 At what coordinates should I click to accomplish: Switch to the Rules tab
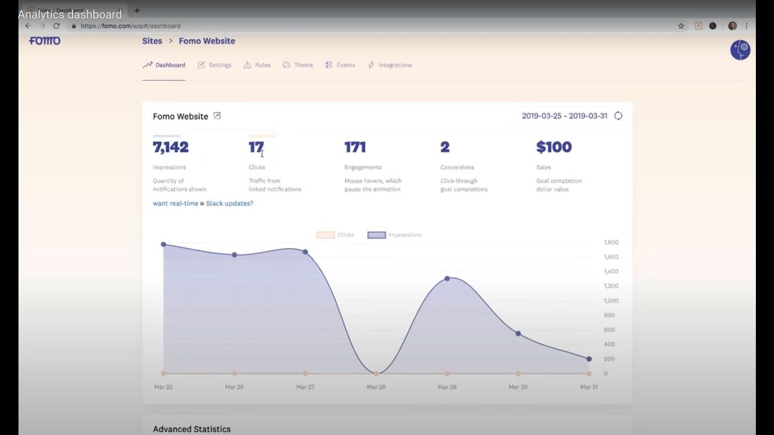tap(257, 65)
